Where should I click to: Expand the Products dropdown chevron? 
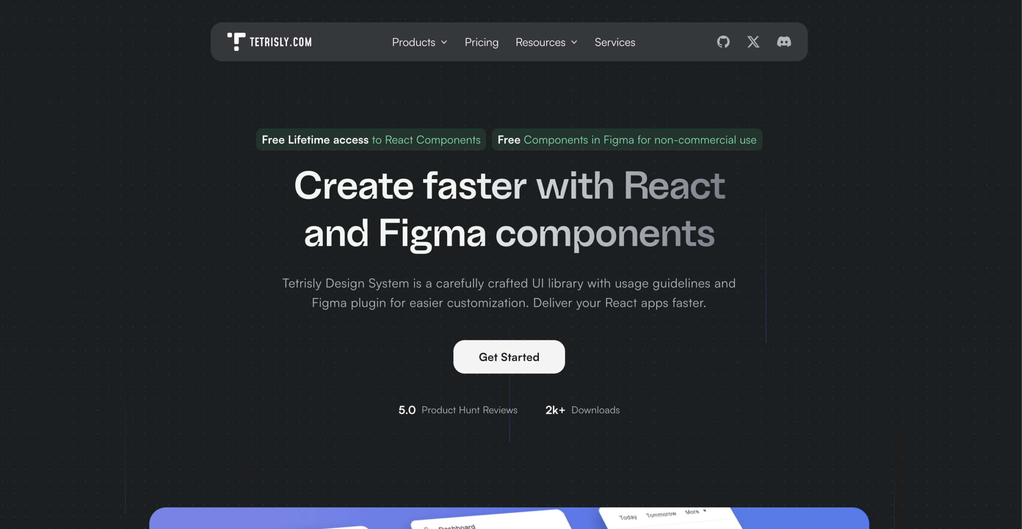click(444, 42)
